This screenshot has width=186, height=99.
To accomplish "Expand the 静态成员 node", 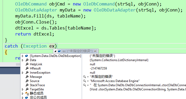I will click(23, 94).
